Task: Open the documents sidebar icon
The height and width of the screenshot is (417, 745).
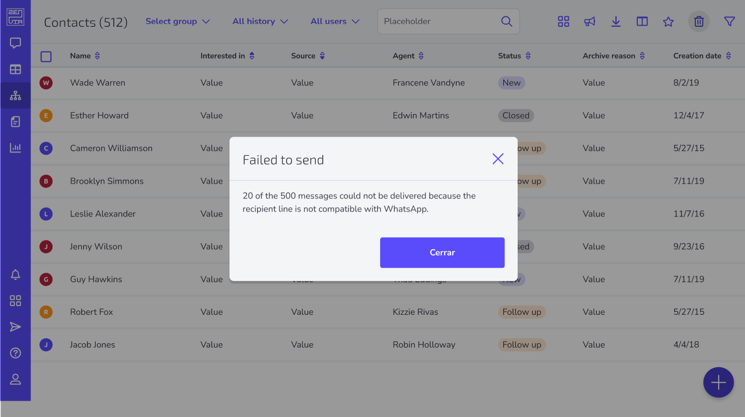Action: (x=15, y=121)
